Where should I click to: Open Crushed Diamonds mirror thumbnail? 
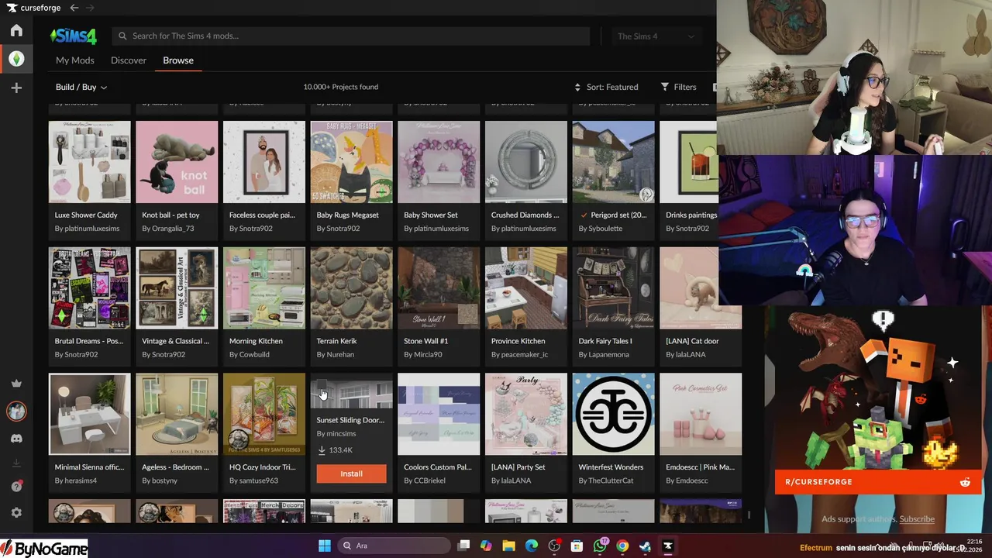coord(526,162)
